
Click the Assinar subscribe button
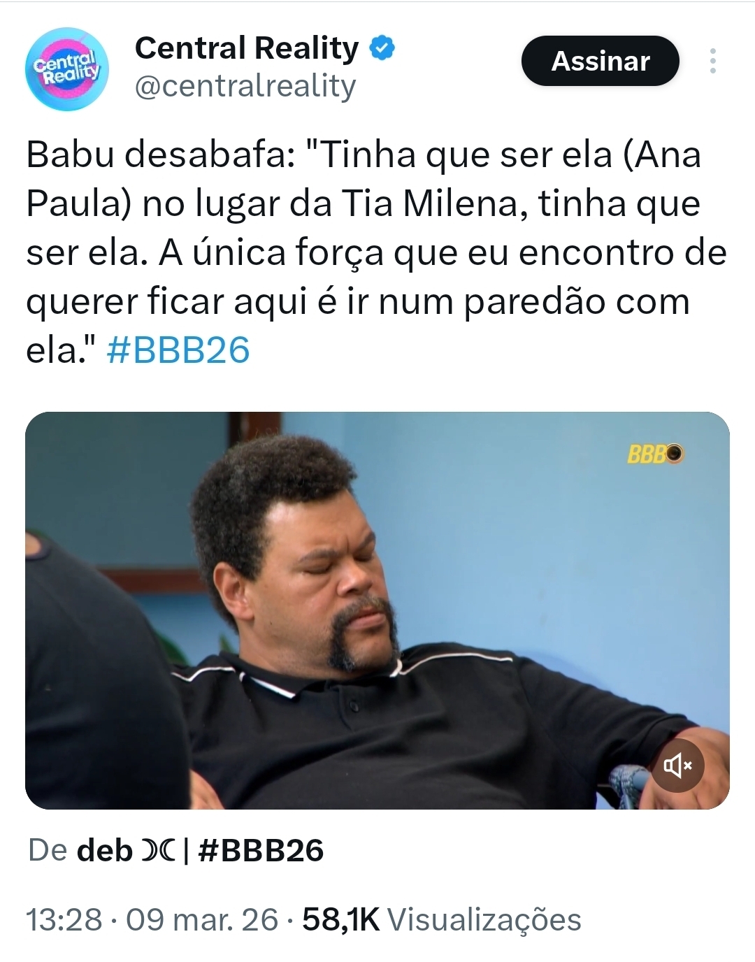coord(601,61)
